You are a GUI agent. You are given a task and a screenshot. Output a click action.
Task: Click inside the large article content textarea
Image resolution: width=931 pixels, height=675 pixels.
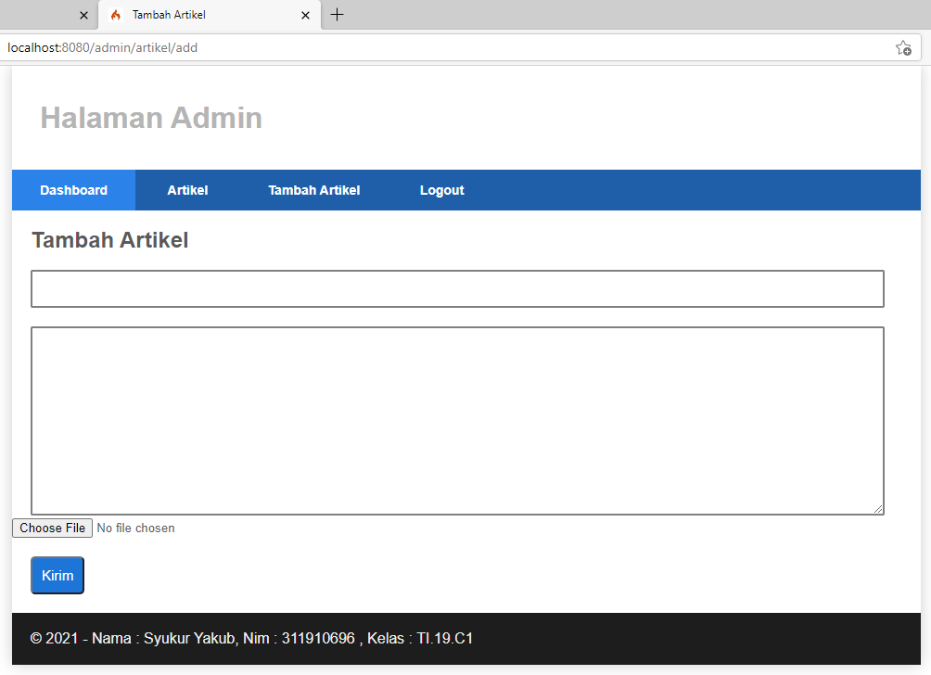tap(457, 417)
